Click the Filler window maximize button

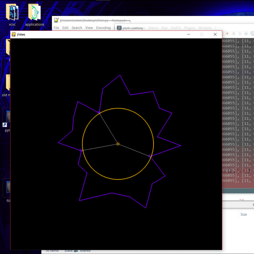(x=202, y=34)
